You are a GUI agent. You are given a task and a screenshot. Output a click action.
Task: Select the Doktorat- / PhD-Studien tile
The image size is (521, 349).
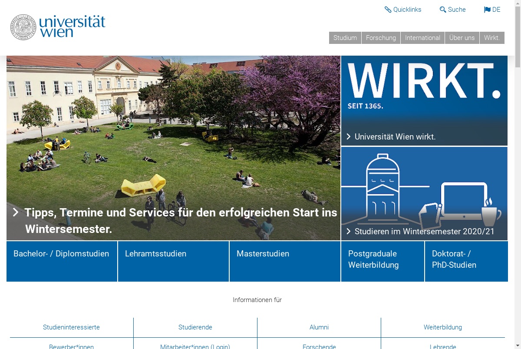(466, 261)
